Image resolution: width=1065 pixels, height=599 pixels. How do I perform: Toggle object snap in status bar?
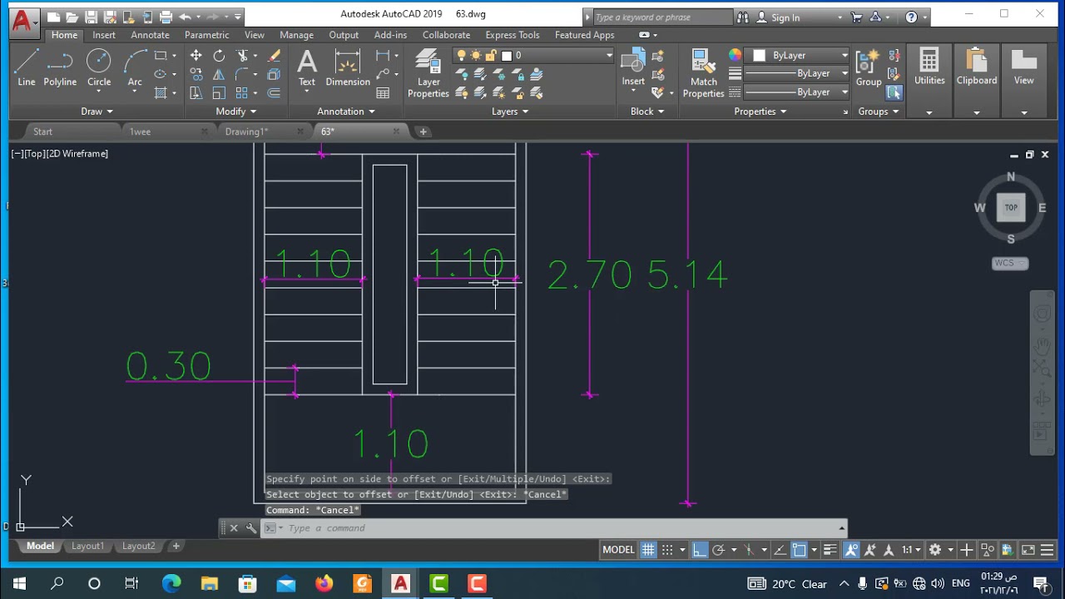799,550
